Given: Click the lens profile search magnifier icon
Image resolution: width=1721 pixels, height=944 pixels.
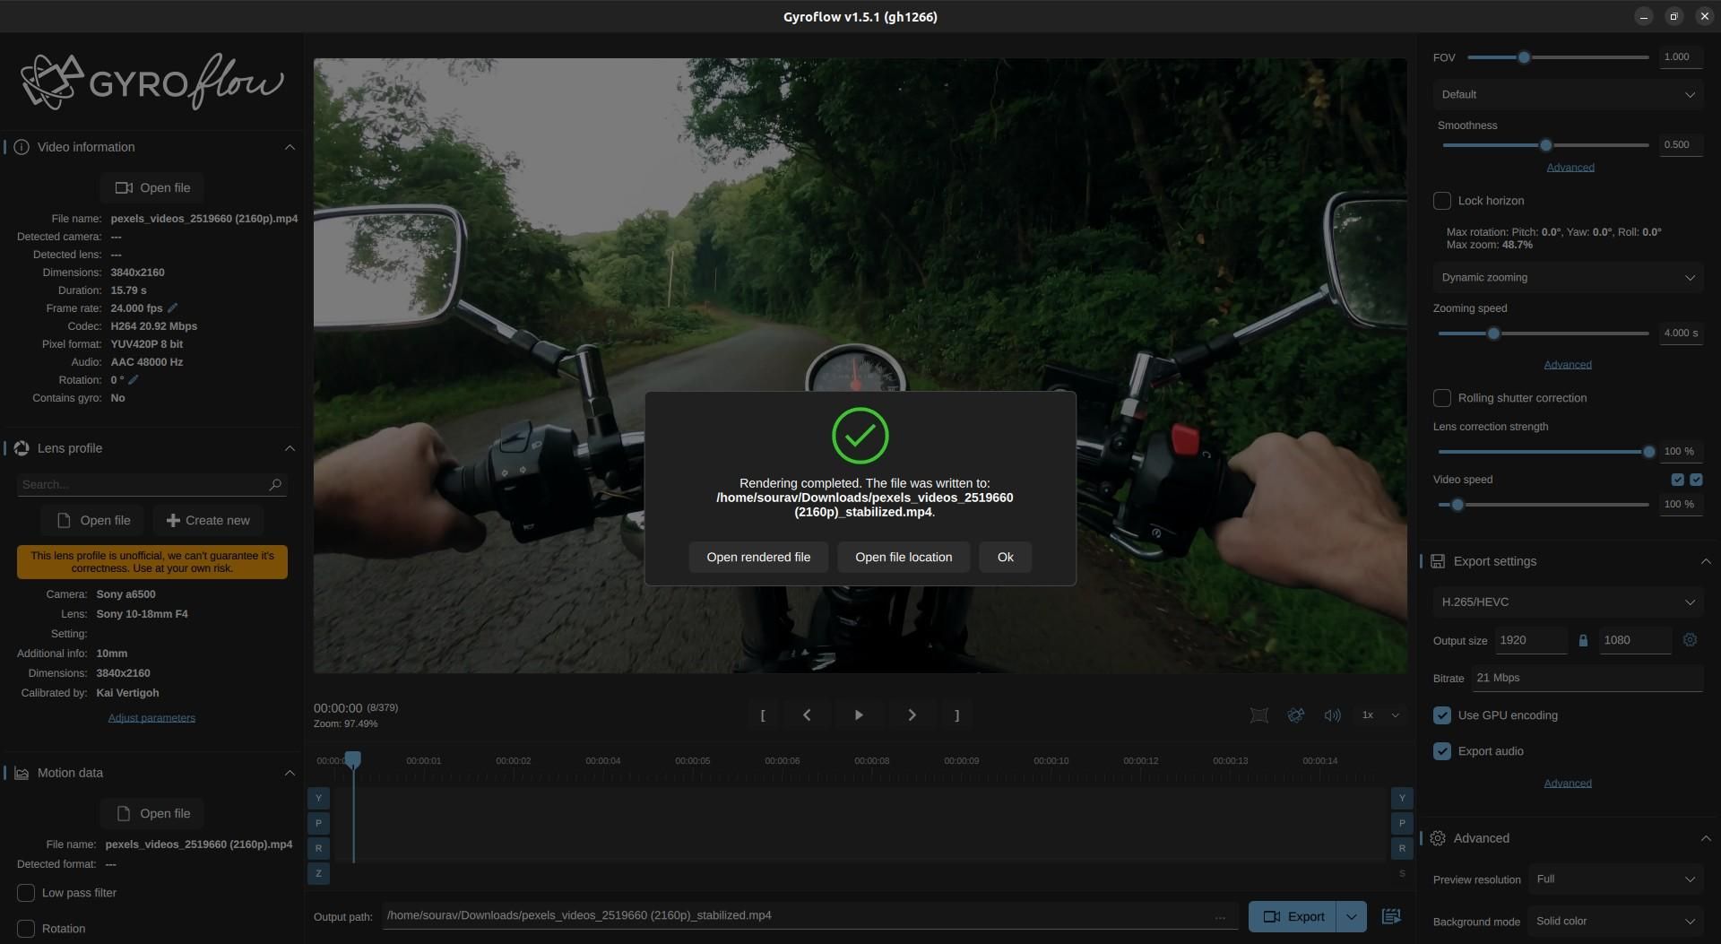Looking at the screenshot, I should click(x=275, y=484).
